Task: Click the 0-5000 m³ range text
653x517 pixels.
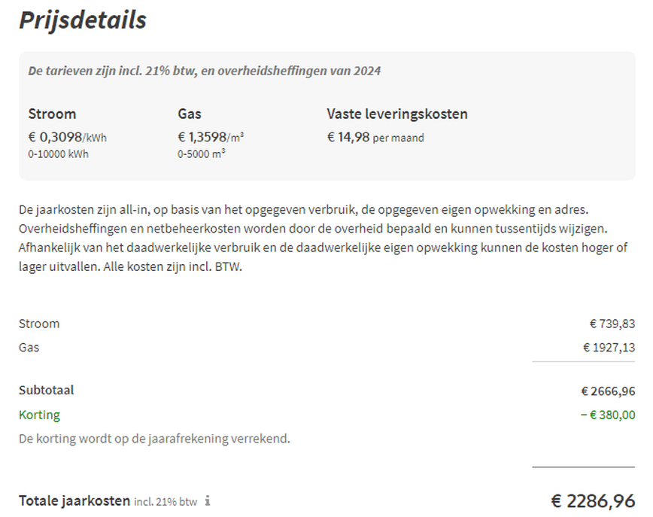Action: click(202, 154)
